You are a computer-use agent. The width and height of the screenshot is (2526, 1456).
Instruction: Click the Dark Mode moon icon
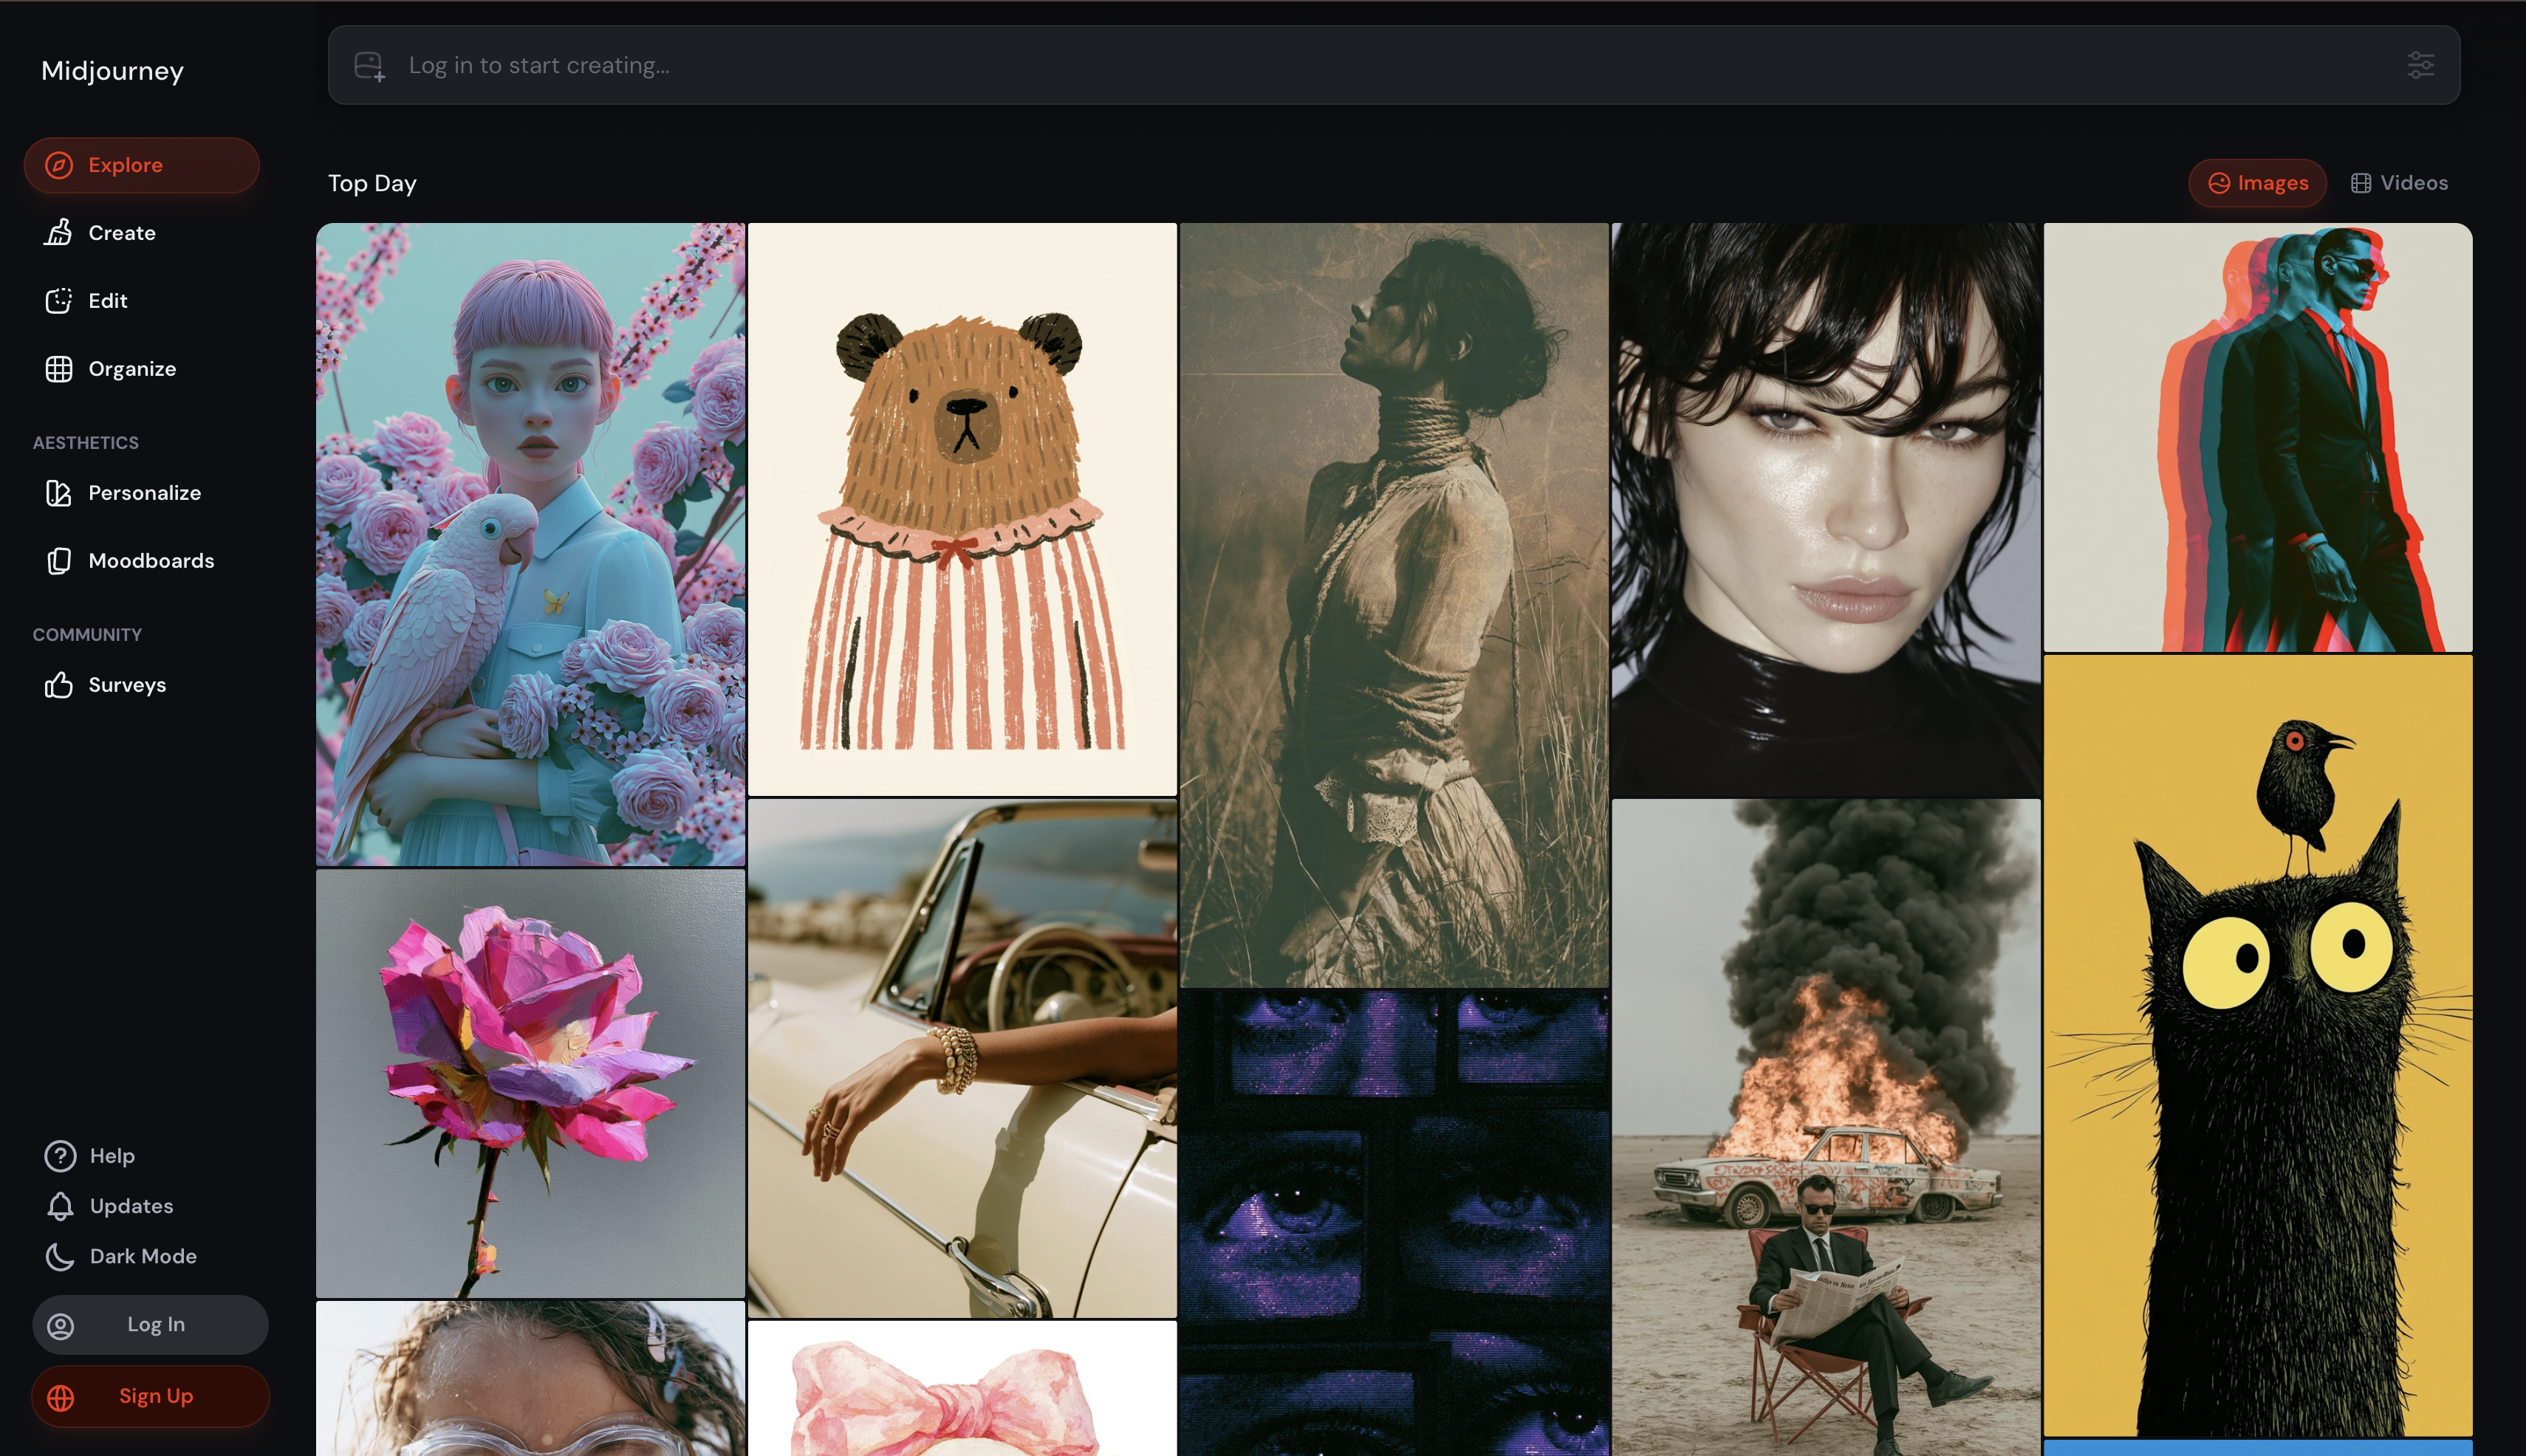pyautogui.click(x=60, y=1256)
